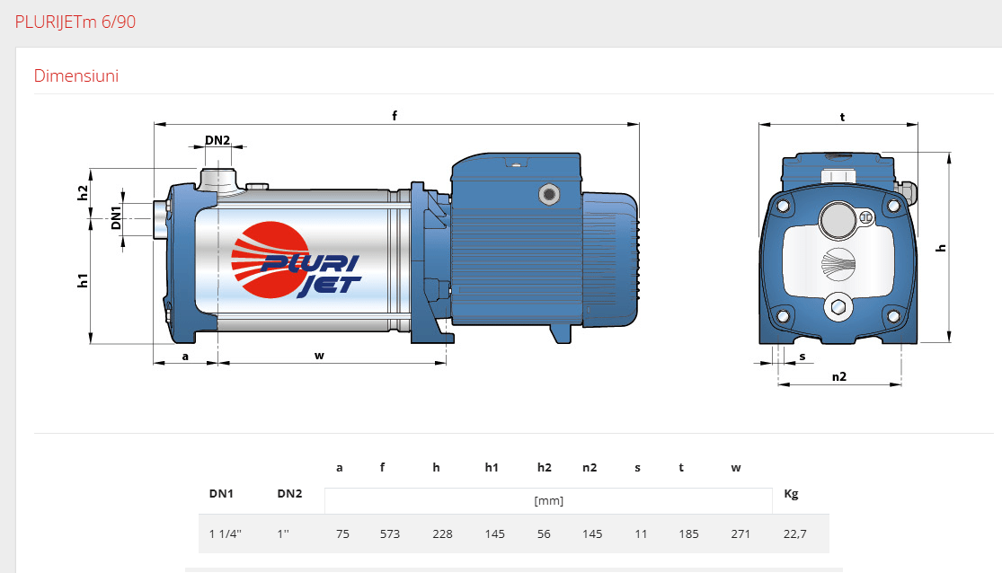1002x573 pixels.
Task: Select the 573 value in the table
Action: click(389, 533)
